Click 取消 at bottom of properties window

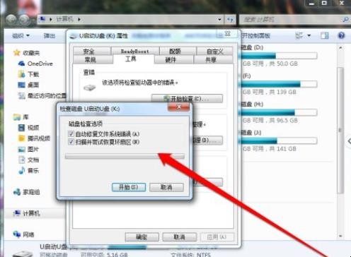pyautogui.click(x=180, y=237)
